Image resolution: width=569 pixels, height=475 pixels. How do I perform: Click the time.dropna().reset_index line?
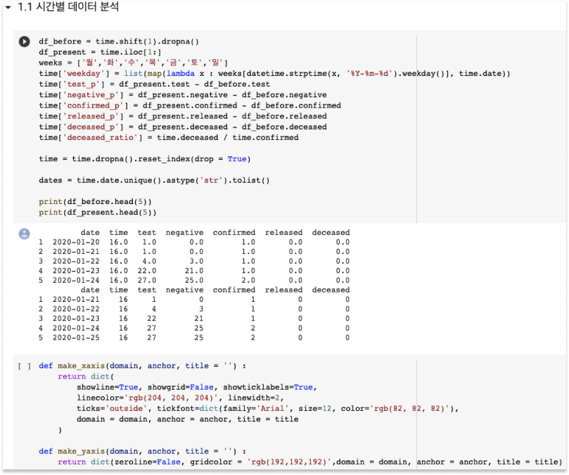[x=145, y=159]
